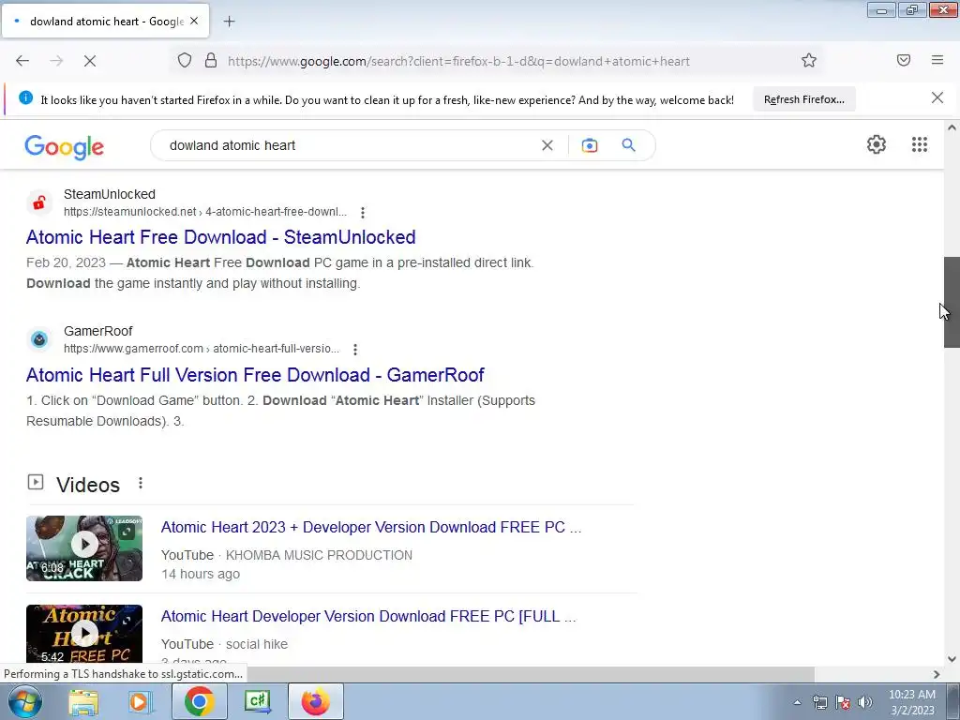The height and width of the screenshot is (720, 960).
Task: Open volume control speaker icon
Action: click(x=864, y=702)
